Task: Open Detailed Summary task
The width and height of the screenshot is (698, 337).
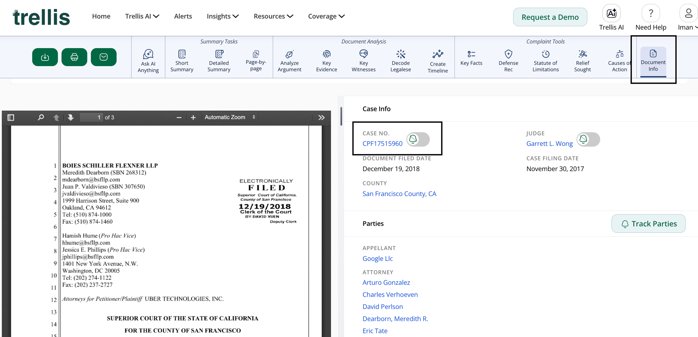Action: [x=219, y=60]
